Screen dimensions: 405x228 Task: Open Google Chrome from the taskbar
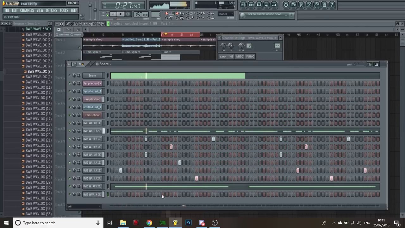pos(149,223)
